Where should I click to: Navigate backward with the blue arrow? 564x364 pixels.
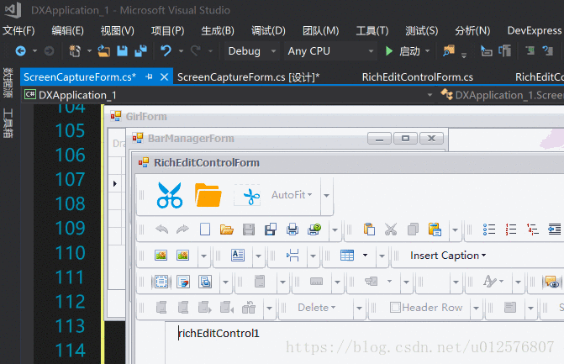pyautogui.click(x=21, y=51)
